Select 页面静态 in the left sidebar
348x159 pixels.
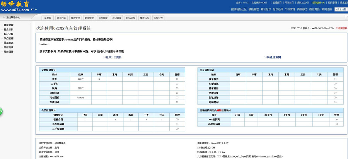coord(9,43)
